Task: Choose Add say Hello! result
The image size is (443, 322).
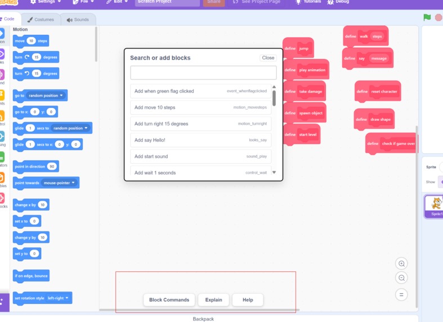Action: pos(200,140)
